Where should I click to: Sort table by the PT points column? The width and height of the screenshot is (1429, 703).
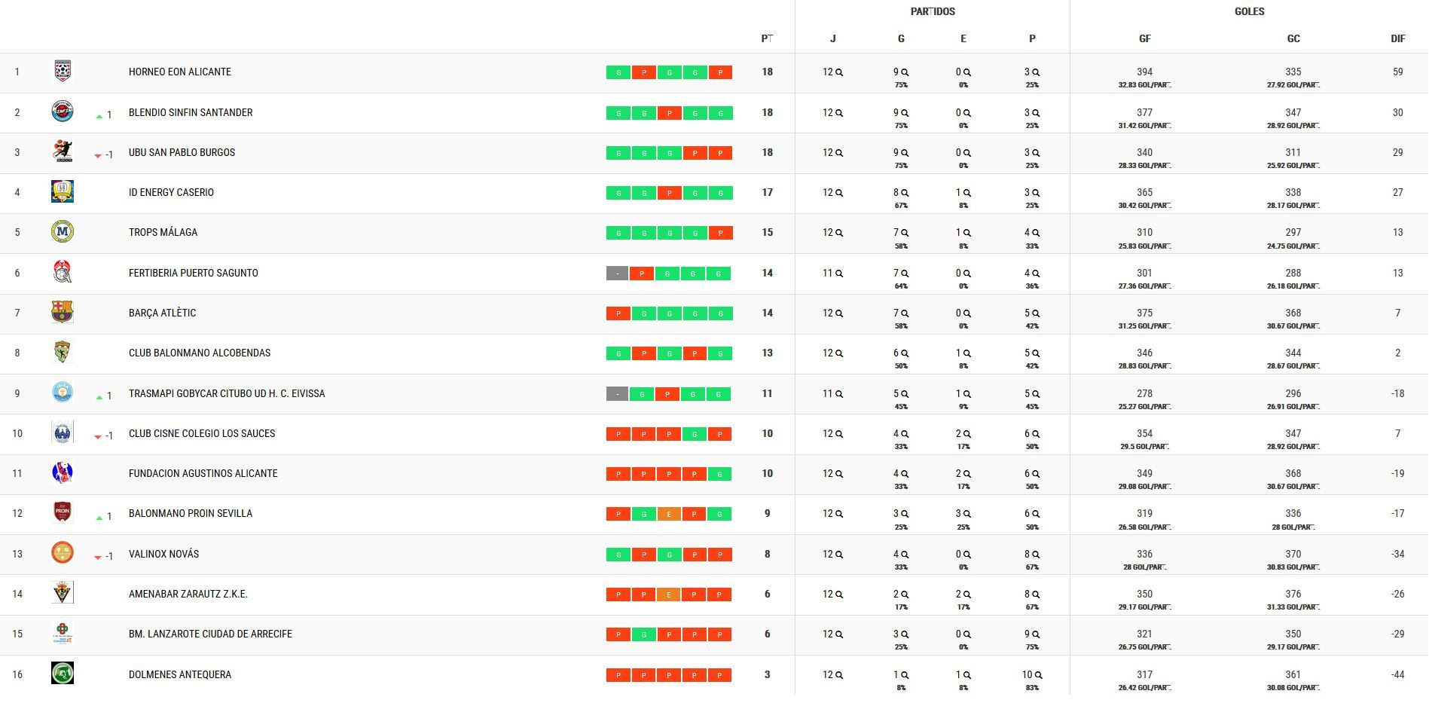[x=767, y=38]
